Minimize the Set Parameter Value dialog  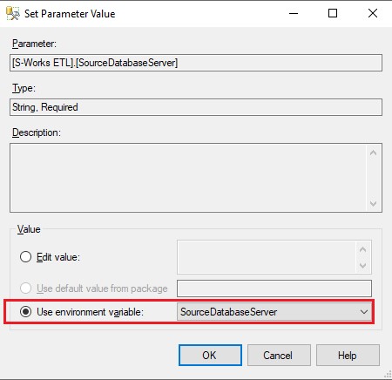point(294,13)
